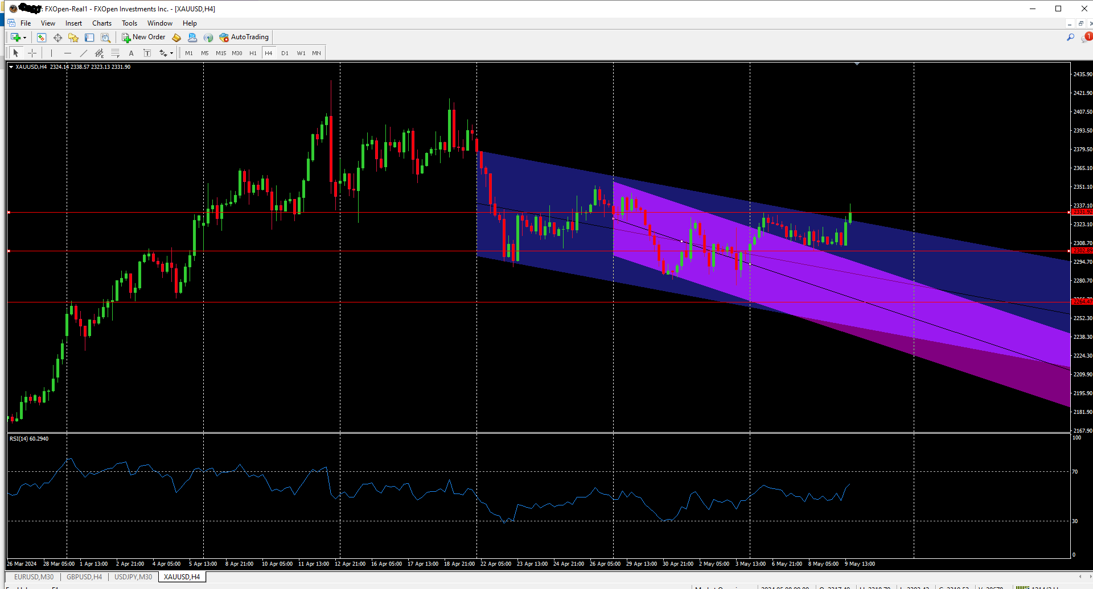This screenshot has width=1093, height=589.
Task: Select the XAUUSD,H4 chart tab
Action: 182,577
